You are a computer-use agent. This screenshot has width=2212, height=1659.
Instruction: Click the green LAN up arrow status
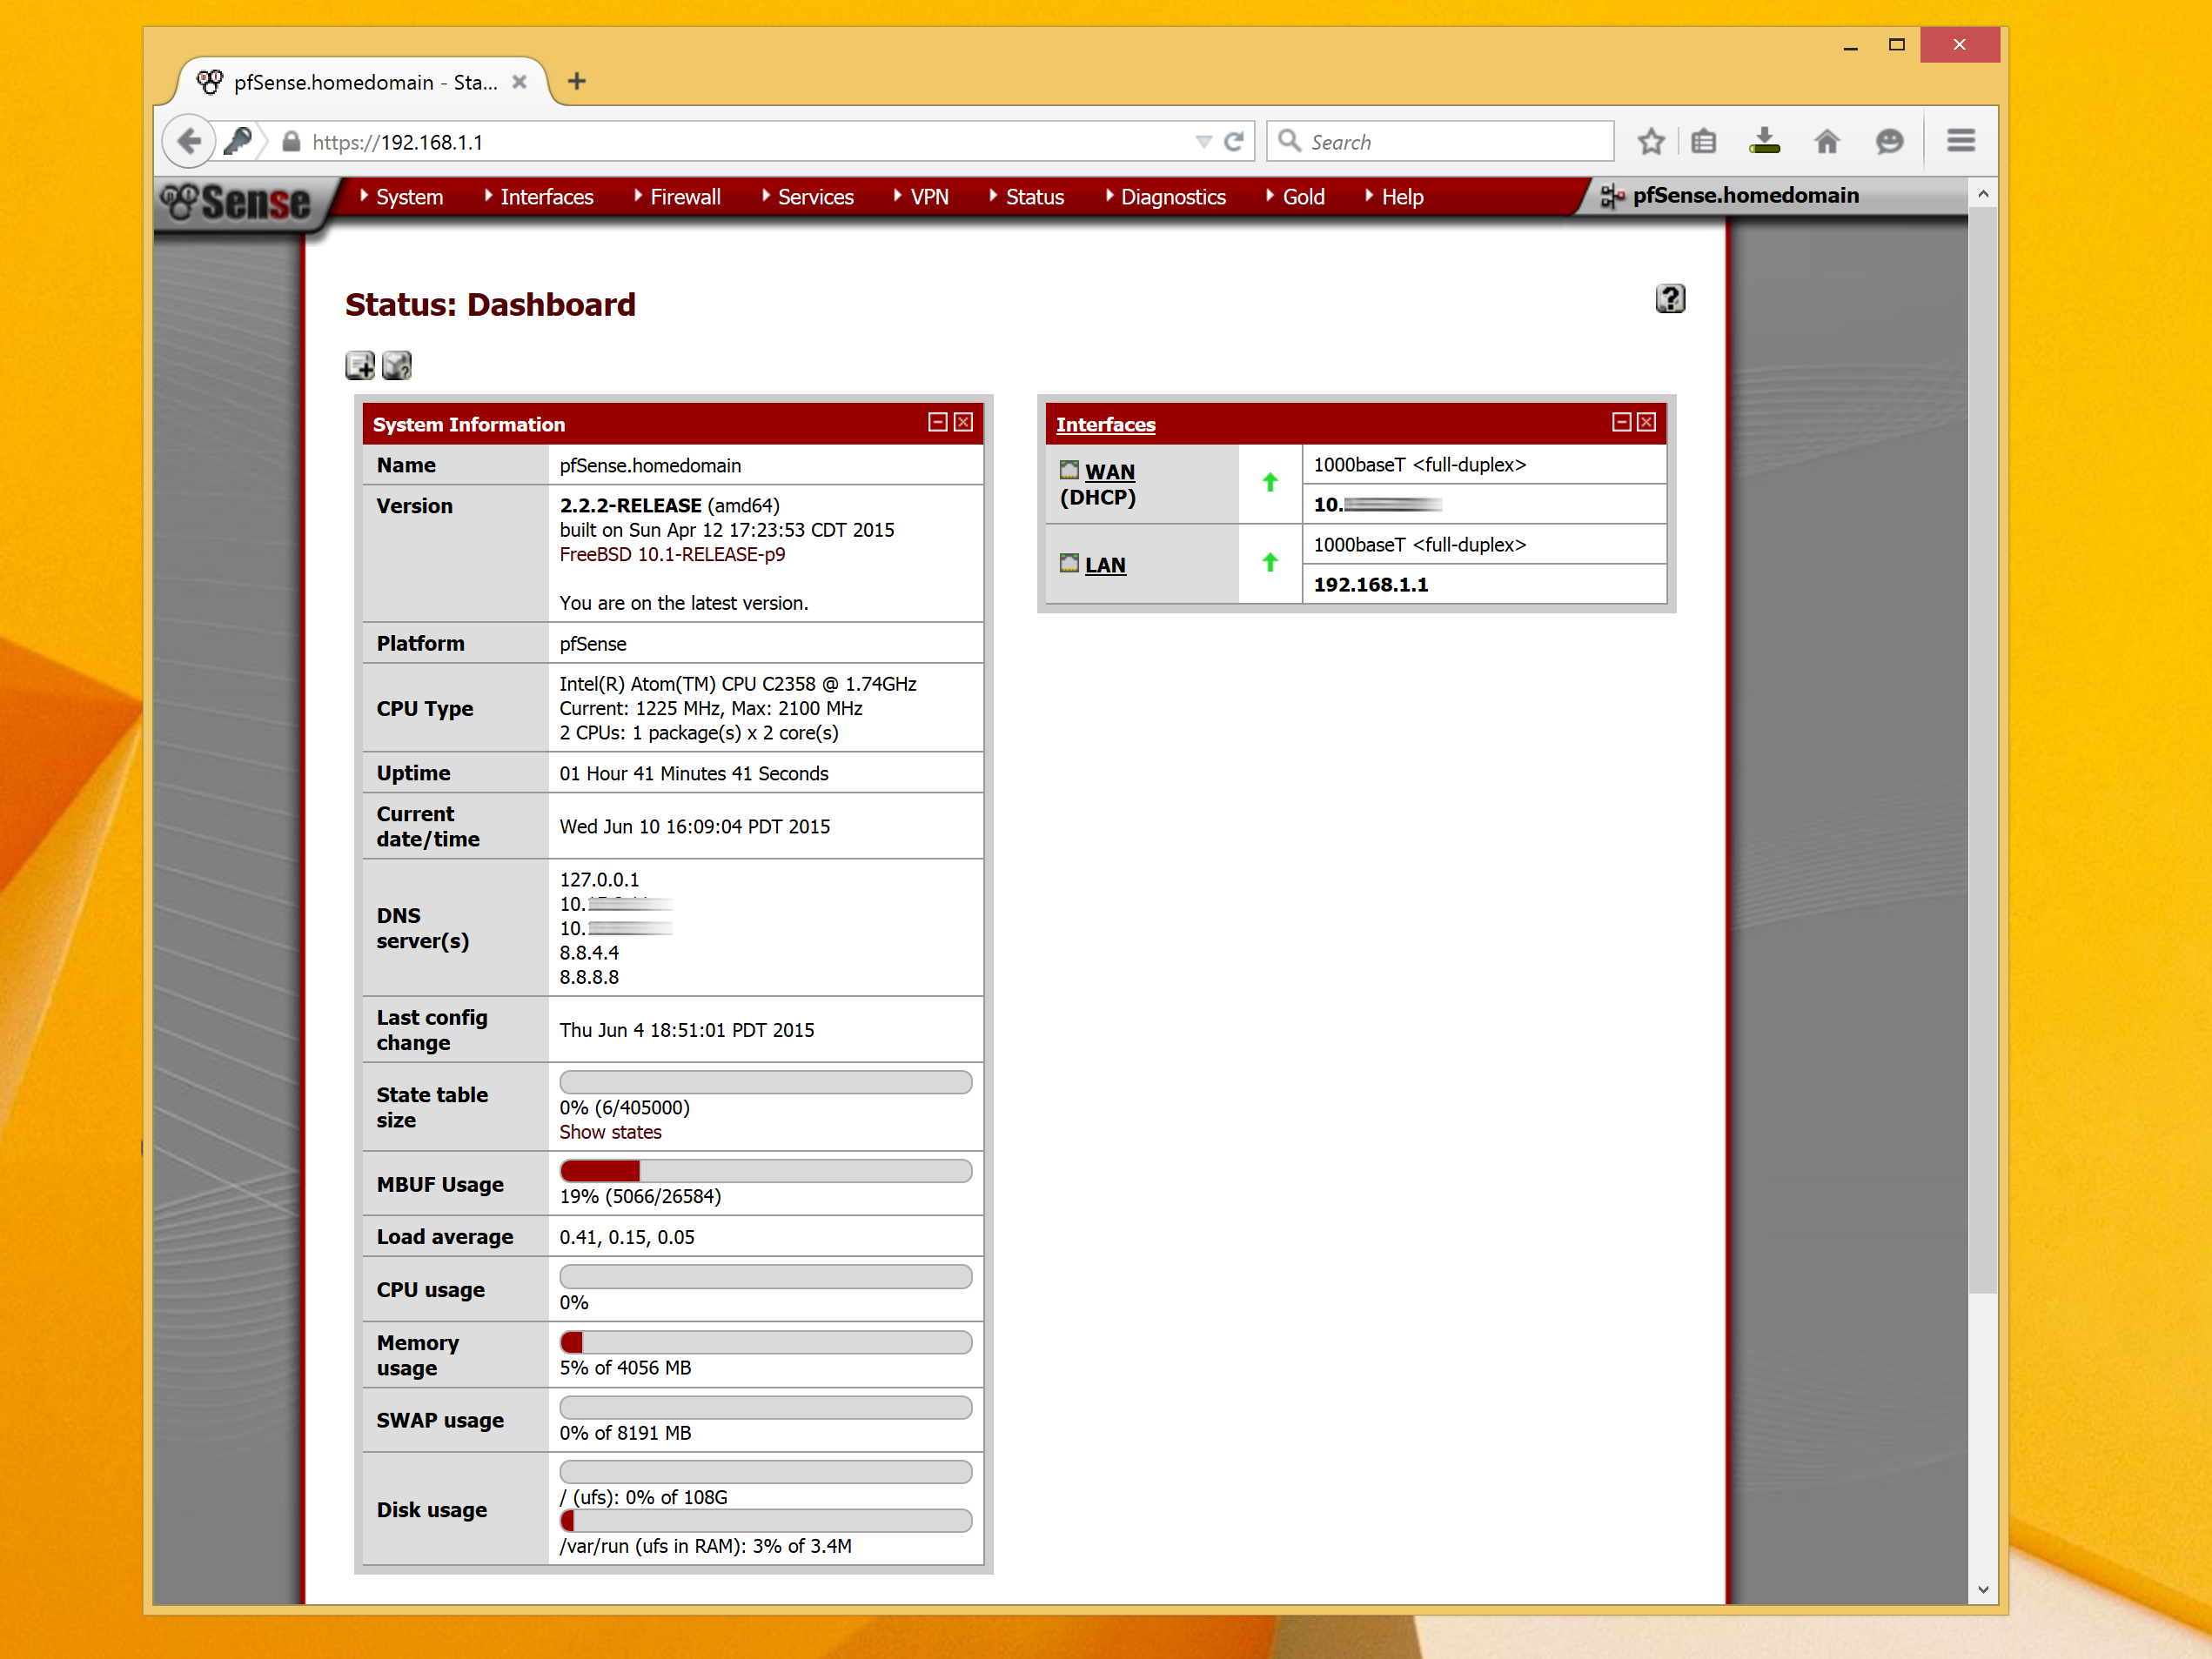click(1270, 563)
